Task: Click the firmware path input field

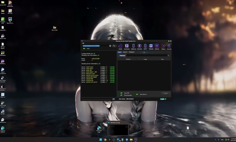Action: coord(147,56)
